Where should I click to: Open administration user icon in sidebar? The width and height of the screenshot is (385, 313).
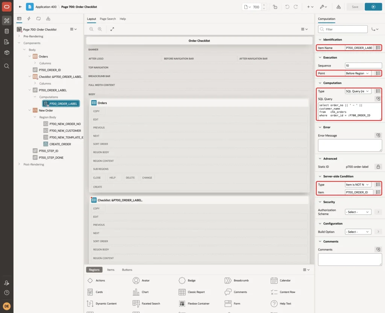tap(7, 283)
